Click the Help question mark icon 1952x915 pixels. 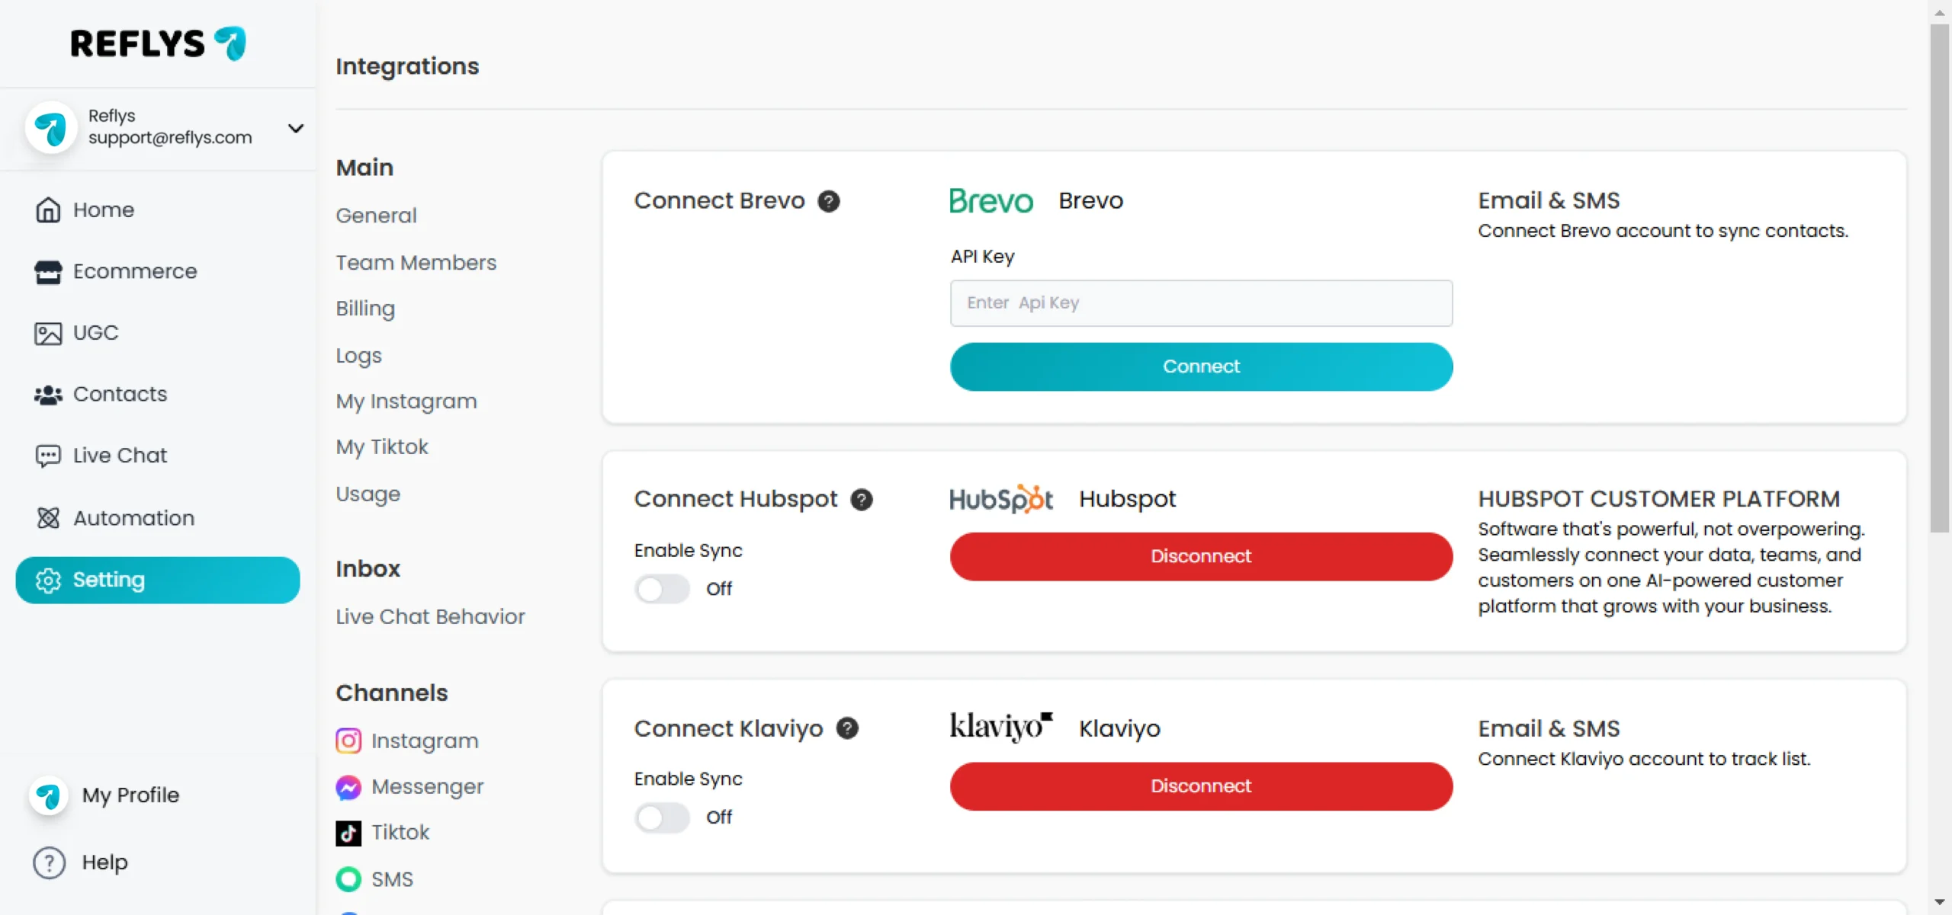49,862
